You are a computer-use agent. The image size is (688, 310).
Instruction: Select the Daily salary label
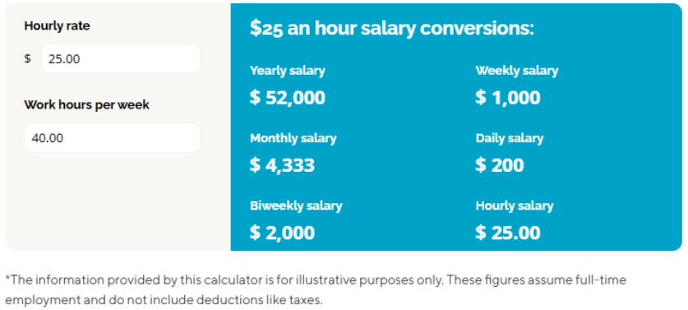click(x=510, y=138)
